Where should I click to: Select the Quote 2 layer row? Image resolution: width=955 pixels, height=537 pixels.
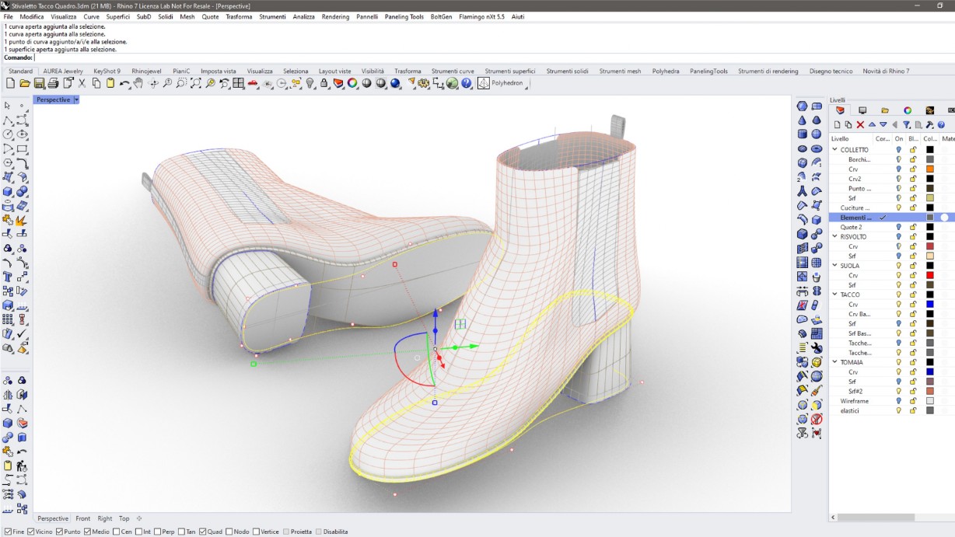[891, 227]
